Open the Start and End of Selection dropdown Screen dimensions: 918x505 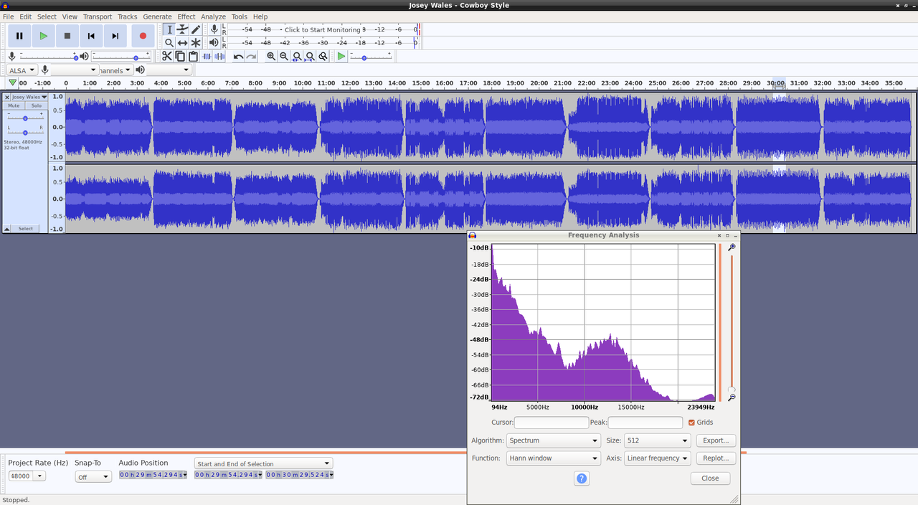click(x=264, y=463)
